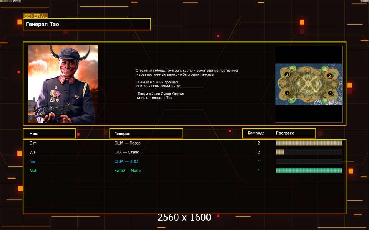Click Muh's green progress bar
369x230 pixels.
point(309,171)
